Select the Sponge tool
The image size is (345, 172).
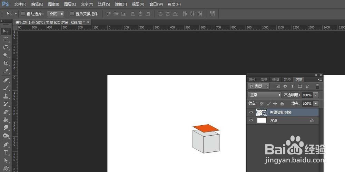point(6,136)
